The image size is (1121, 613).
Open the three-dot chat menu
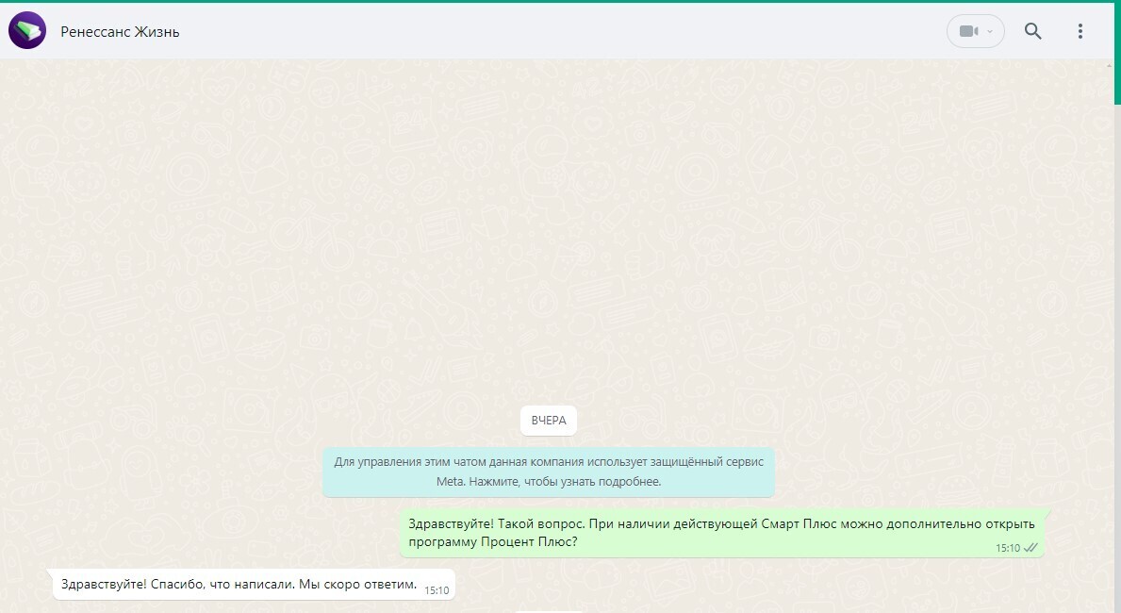(1080, 31)
